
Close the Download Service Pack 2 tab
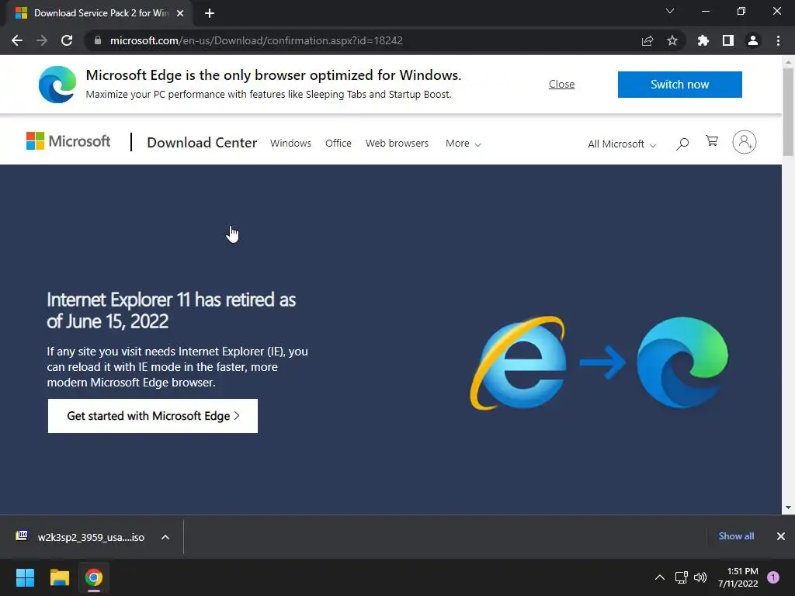180,13
